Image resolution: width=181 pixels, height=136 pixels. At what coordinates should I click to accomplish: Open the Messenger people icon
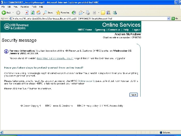(x=115, y=13)
